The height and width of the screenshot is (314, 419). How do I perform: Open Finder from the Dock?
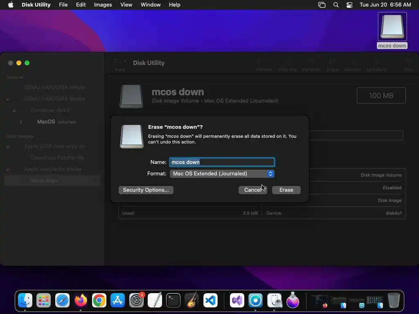click(x=25, y=301)
